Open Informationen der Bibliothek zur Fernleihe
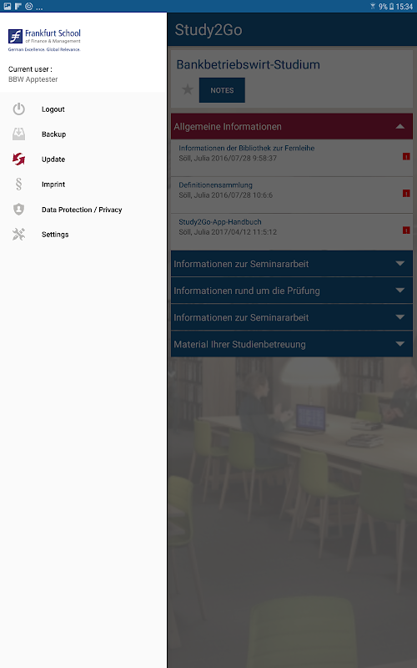Screen dimensions: 417x668 tap(291, 158)
